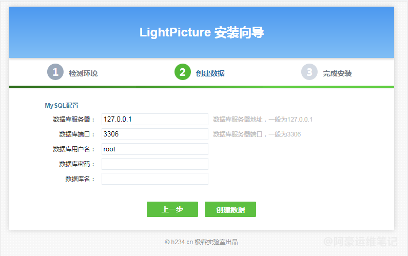Select the 完成安装 step label

pos(338,73)
